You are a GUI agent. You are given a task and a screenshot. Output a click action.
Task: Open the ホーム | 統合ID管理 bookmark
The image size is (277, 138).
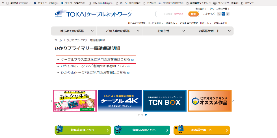click(x=128, y=3)
